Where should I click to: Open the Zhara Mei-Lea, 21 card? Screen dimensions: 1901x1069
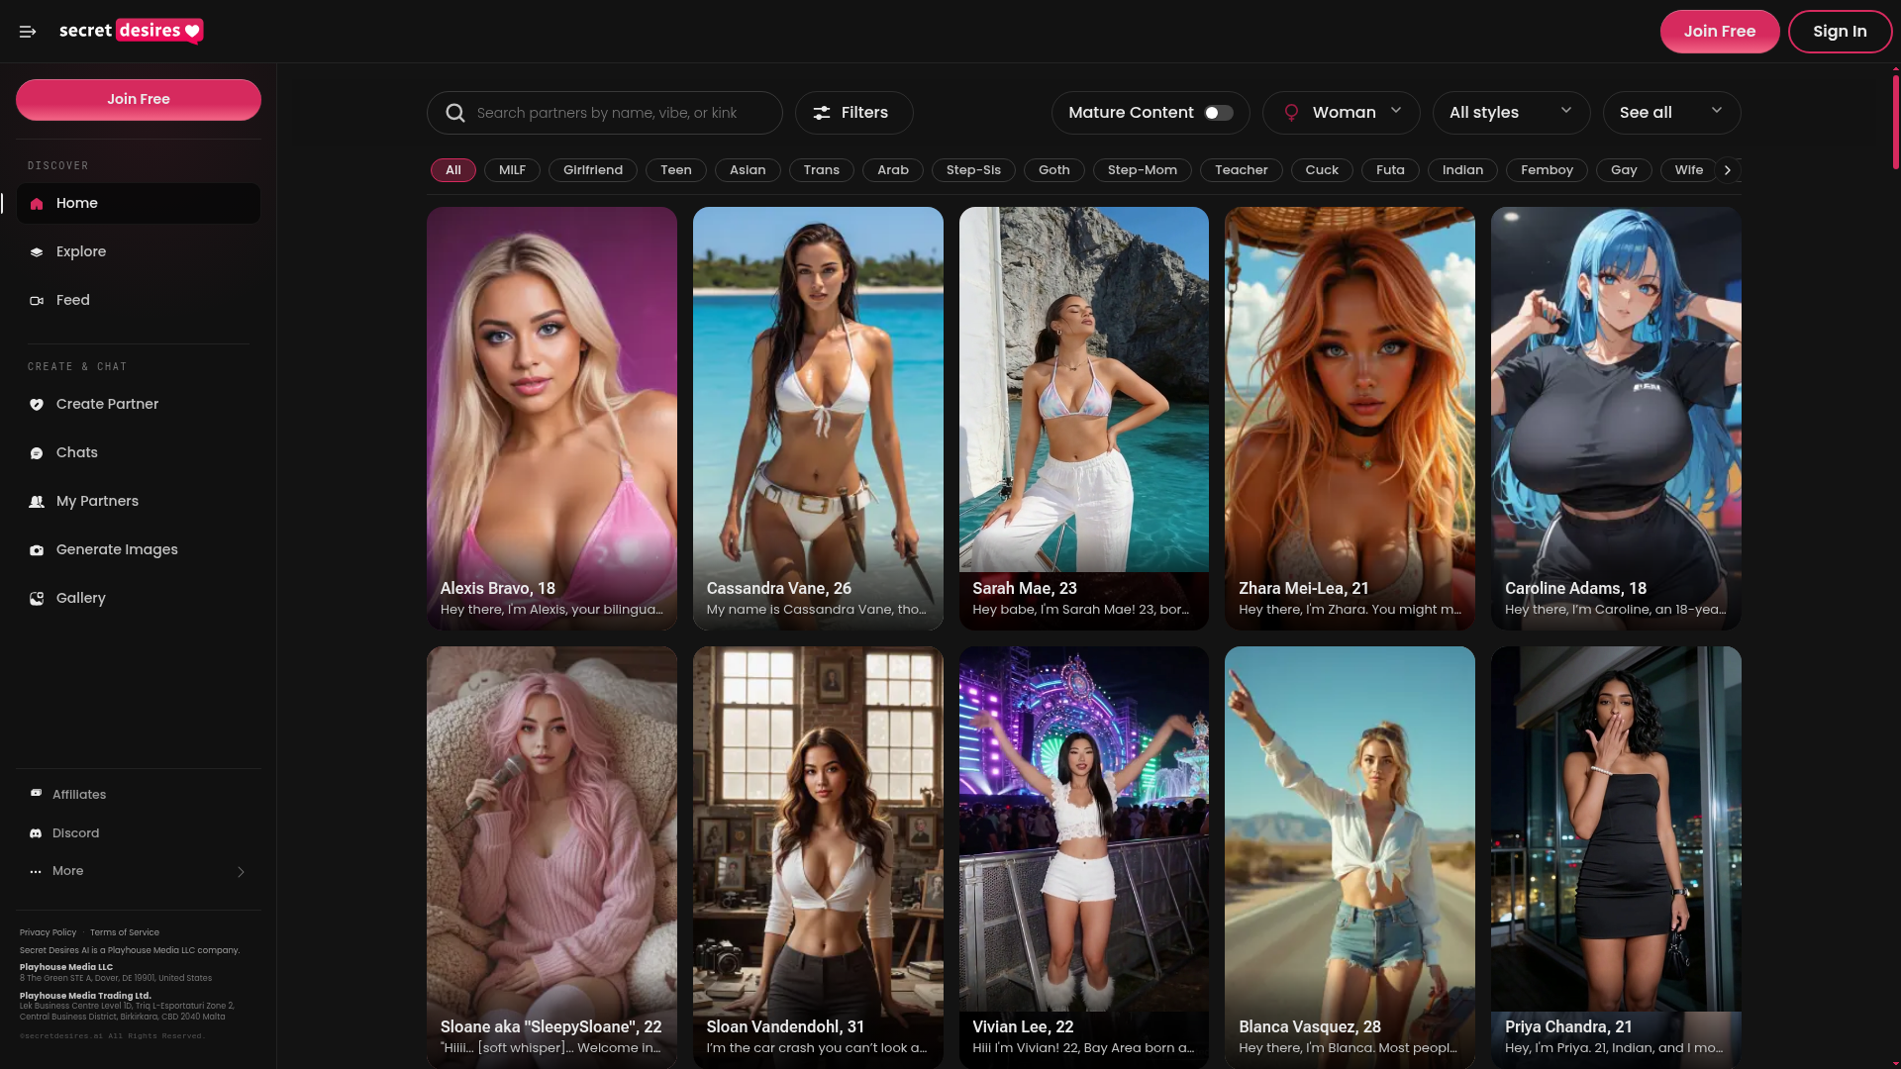(x=1350, y=419)
